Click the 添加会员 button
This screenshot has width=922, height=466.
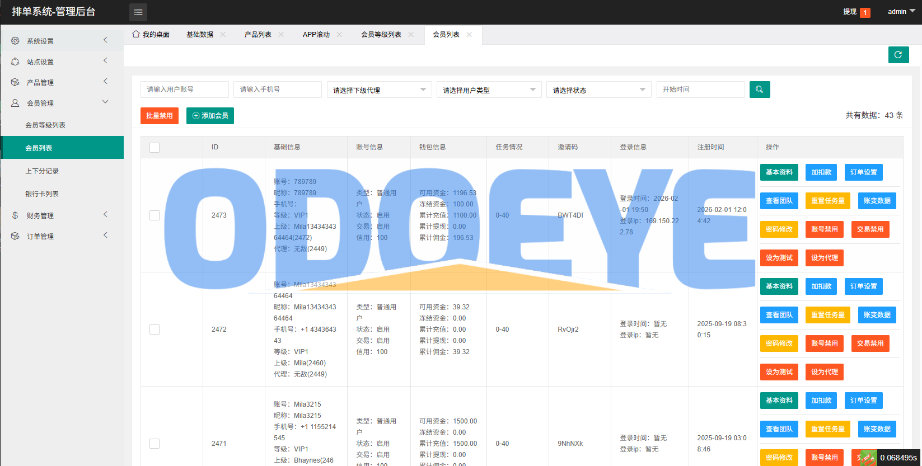(210, 116)
